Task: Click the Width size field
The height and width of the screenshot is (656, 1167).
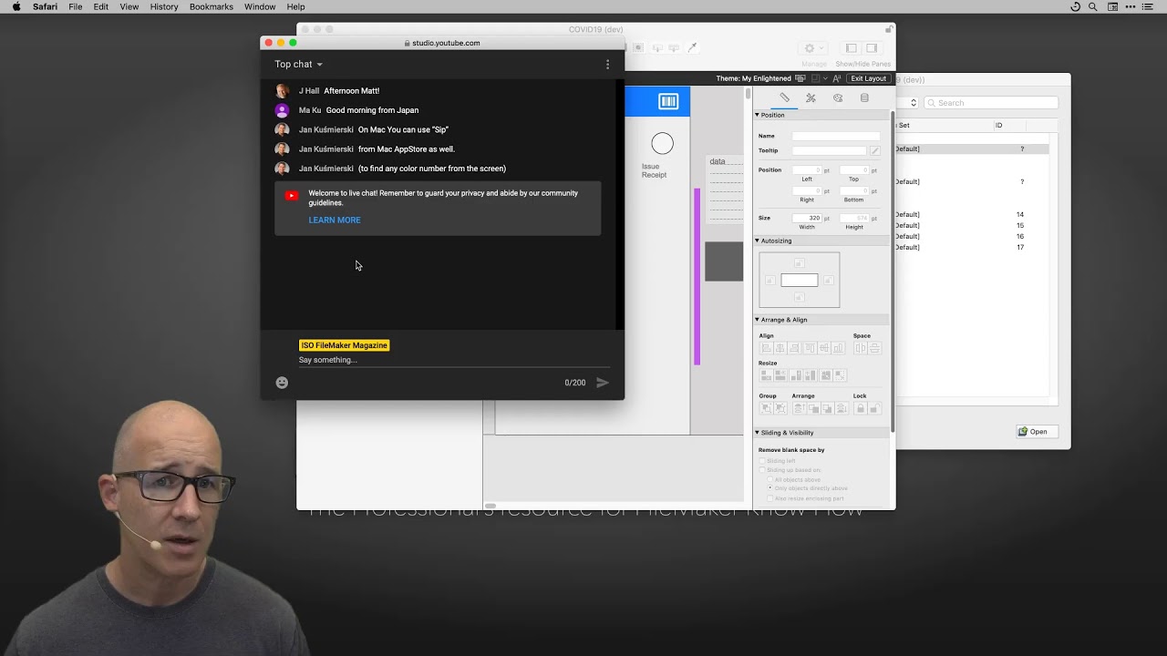Action: pos(807,218)
